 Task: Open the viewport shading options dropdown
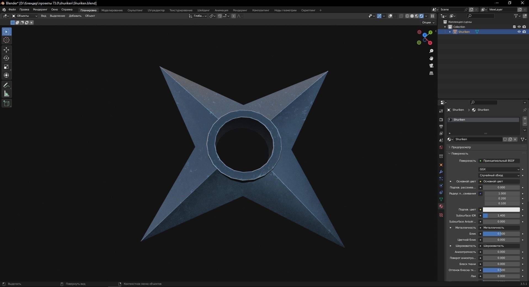point(426,16)
